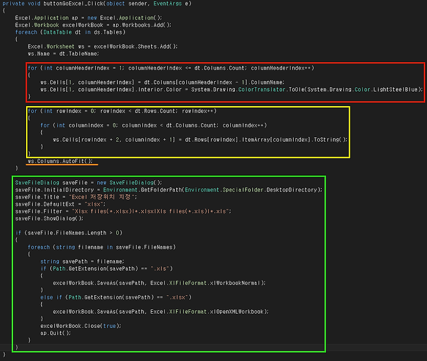Image resolution: width=427 pixels, height=361 pixels.
Task: Click the 'new SaveFileDialog()' declaration line
Action: (88, 183)
